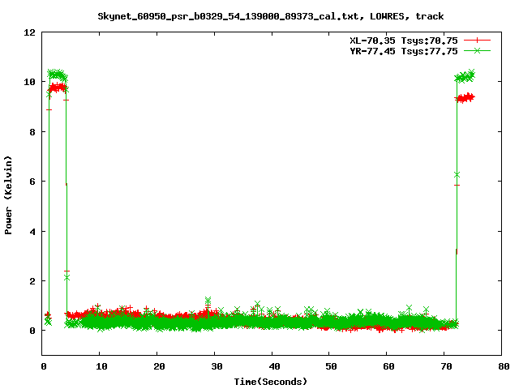Screen dimensions: 519x389
Task: Click the red data plateau at plot start
Action: click(58, 88)
